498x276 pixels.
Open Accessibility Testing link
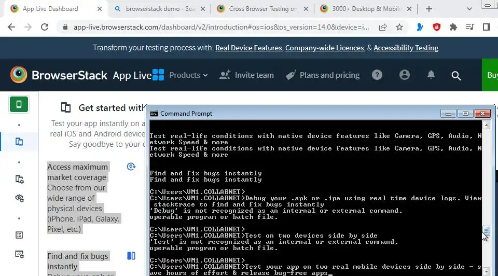pyautogui.click(x=406, y=48)
